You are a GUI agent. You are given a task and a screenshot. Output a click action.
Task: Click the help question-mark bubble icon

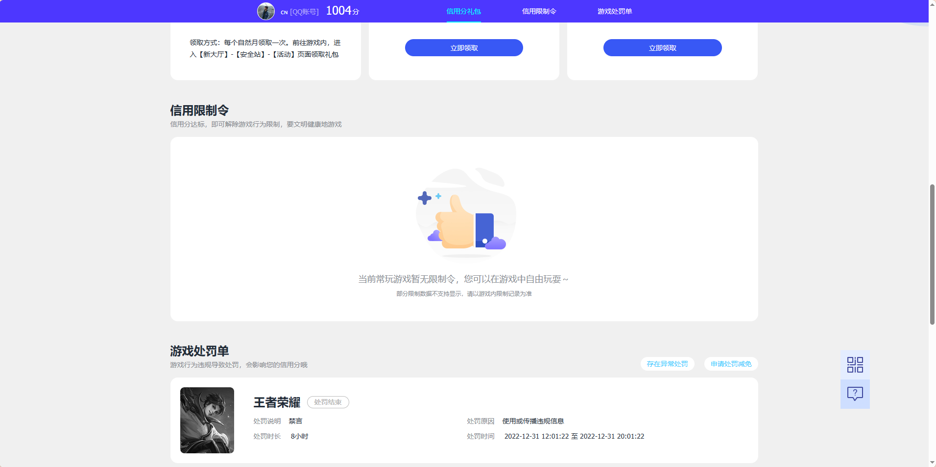[x=854, y=394]
